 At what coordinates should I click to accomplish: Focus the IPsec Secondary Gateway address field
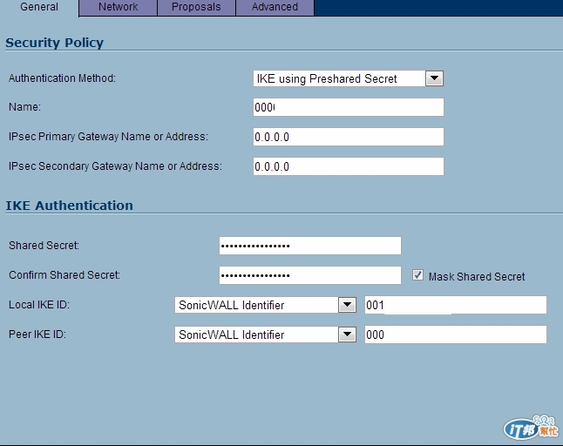[349, 166]
